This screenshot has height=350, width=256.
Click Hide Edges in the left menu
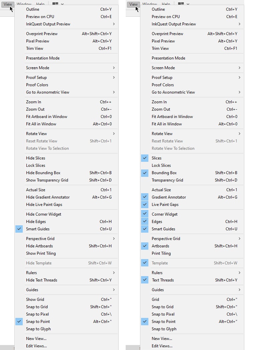pyautogui.click(x=36, y=222)
